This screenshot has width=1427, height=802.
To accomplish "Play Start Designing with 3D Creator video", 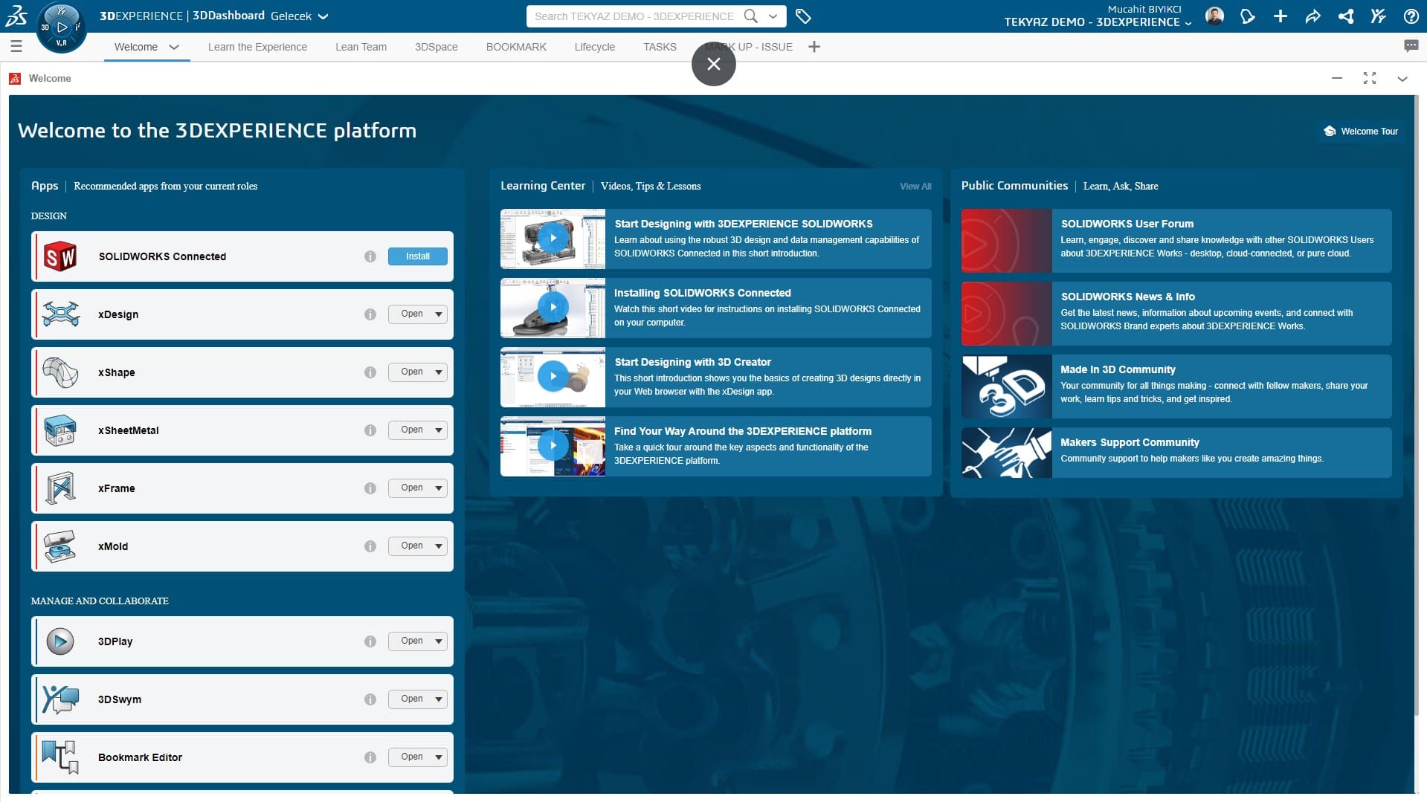I will pyautogui.click(x=553, y=377).
